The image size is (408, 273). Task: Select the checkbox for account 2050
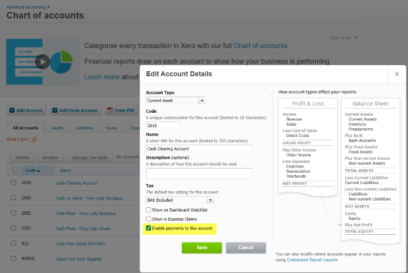(x=13, y=198)
